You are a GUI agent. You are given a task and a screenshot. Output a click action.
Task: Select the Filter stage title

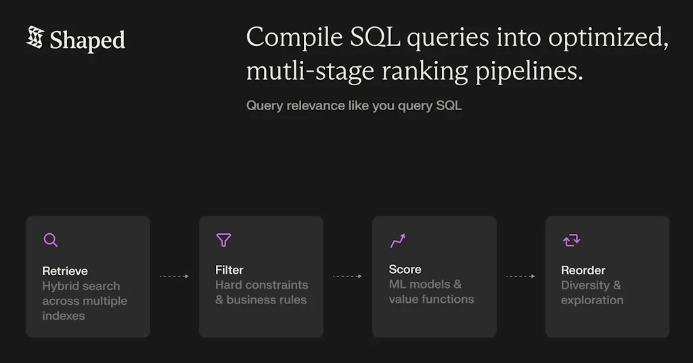click(x=229, y=270)
